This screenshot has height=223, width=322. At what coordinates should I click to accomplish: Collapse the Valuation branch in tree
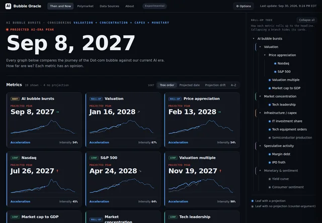tap(260, 47)
